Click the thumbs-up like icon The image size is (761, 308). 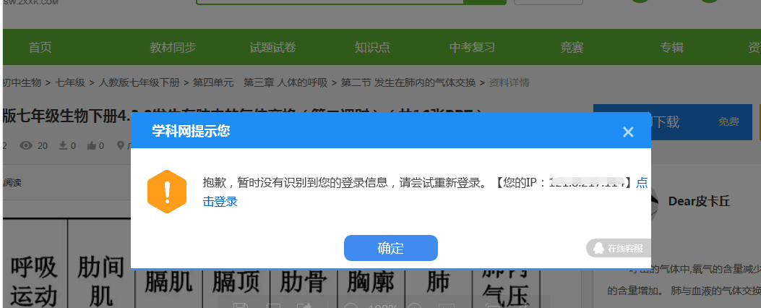pyautogui.click(x=92, y=145)
